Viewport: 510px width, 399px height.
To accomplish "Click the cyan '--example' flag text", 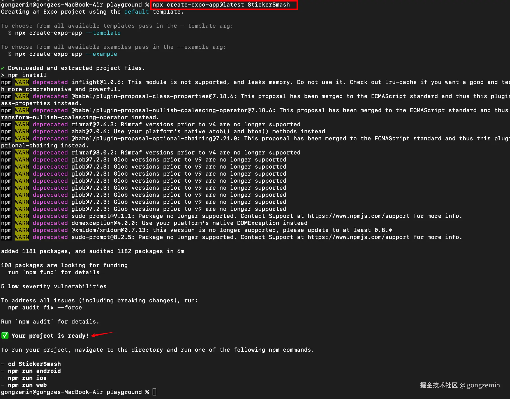I will (101, 54).
